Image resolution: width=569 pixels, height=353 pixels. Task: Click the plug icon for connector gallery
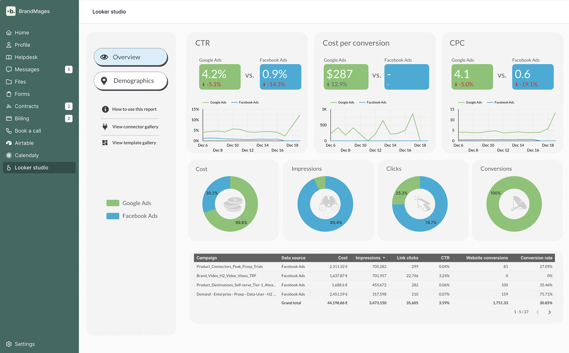tap(105, 127)
